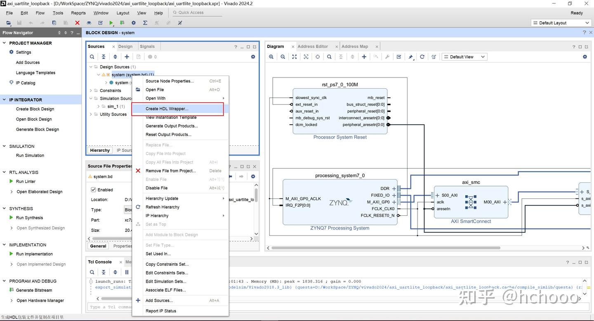Collapse the Design Sources tree node
Image resolution: width=594 pixels, height=321 pixels.
tap(91, 67)
